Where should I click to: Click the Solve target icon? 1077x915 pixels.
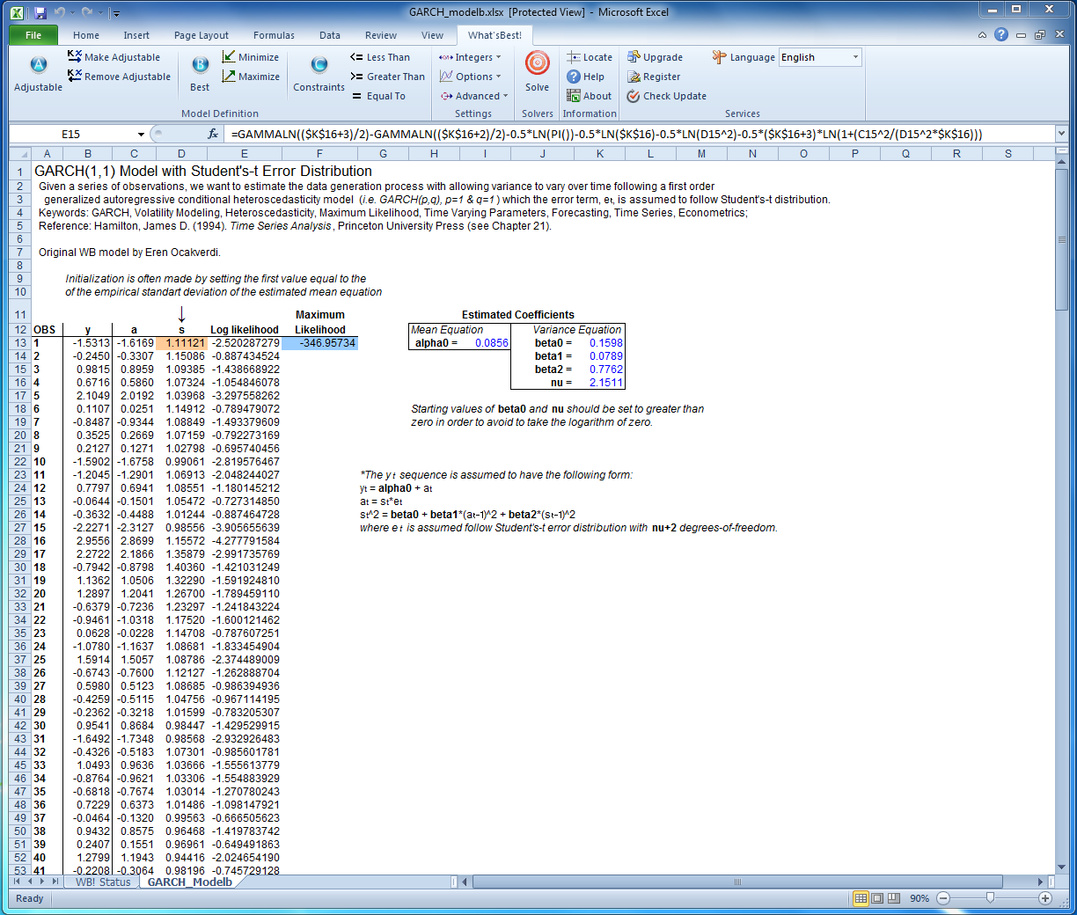coord(537,64)
